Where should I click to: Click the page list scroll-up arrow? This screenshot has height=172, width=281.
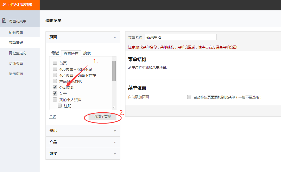(114, 59)
